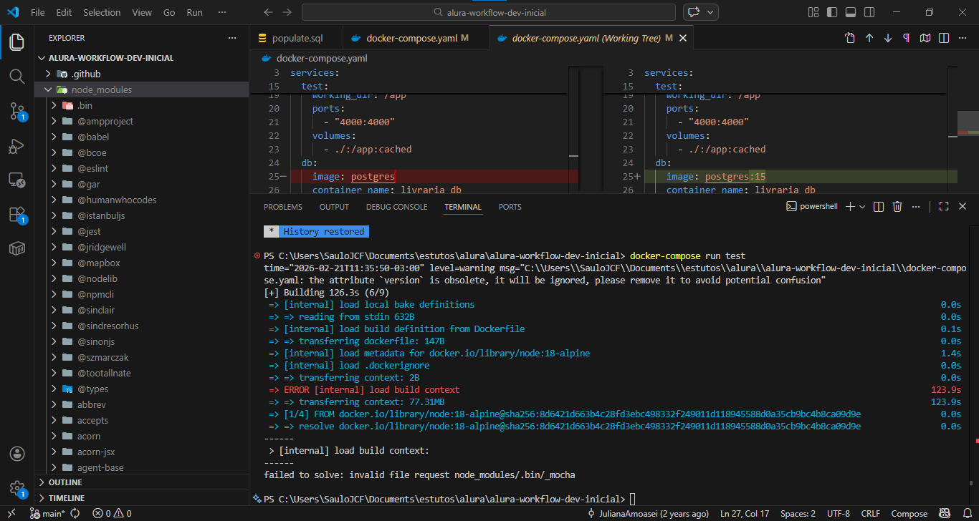This screenshot has width=979, height=521.
Task: Toggle the bottom panel layout button
Action: coord(851,12)
